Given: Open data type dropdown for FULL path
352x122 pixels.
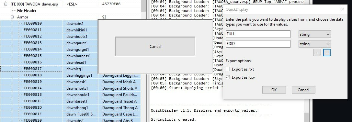Looking at the screenshot, I should point(314,34).
